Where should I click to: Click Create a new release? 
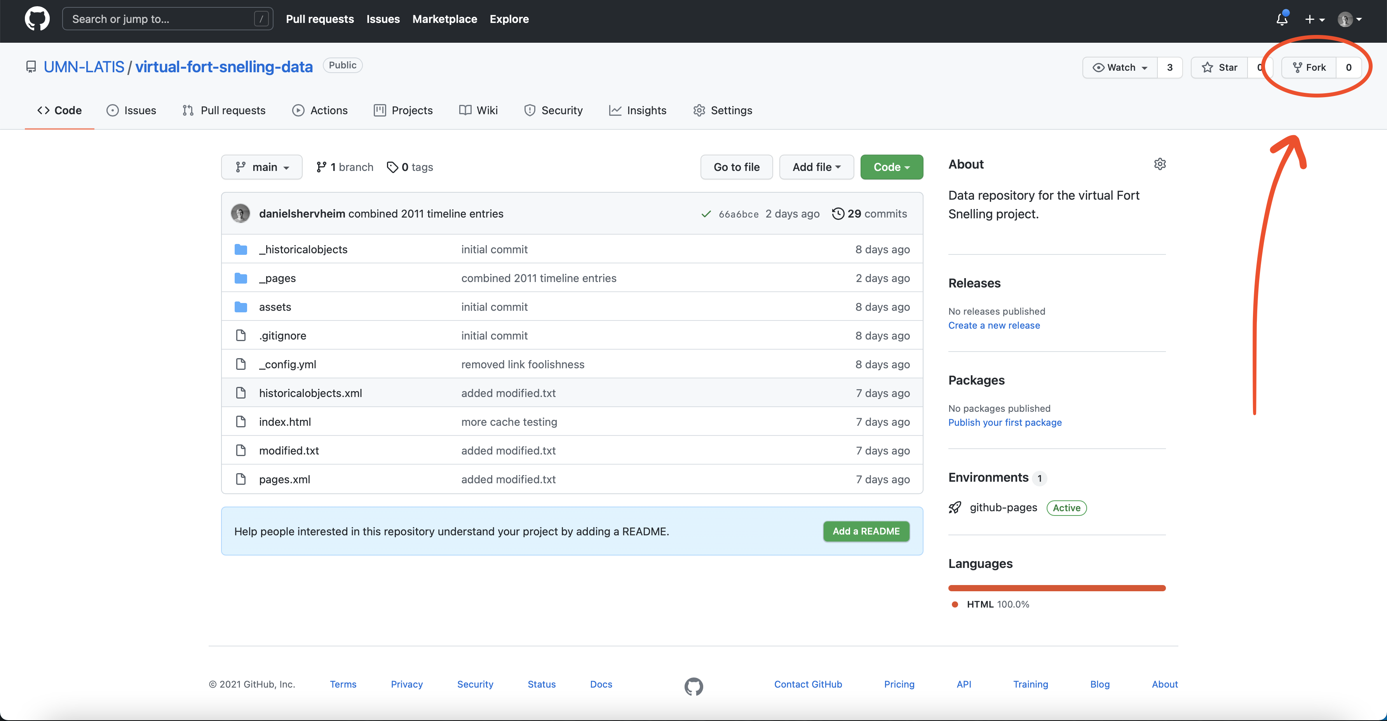click(x=994, y=325)
